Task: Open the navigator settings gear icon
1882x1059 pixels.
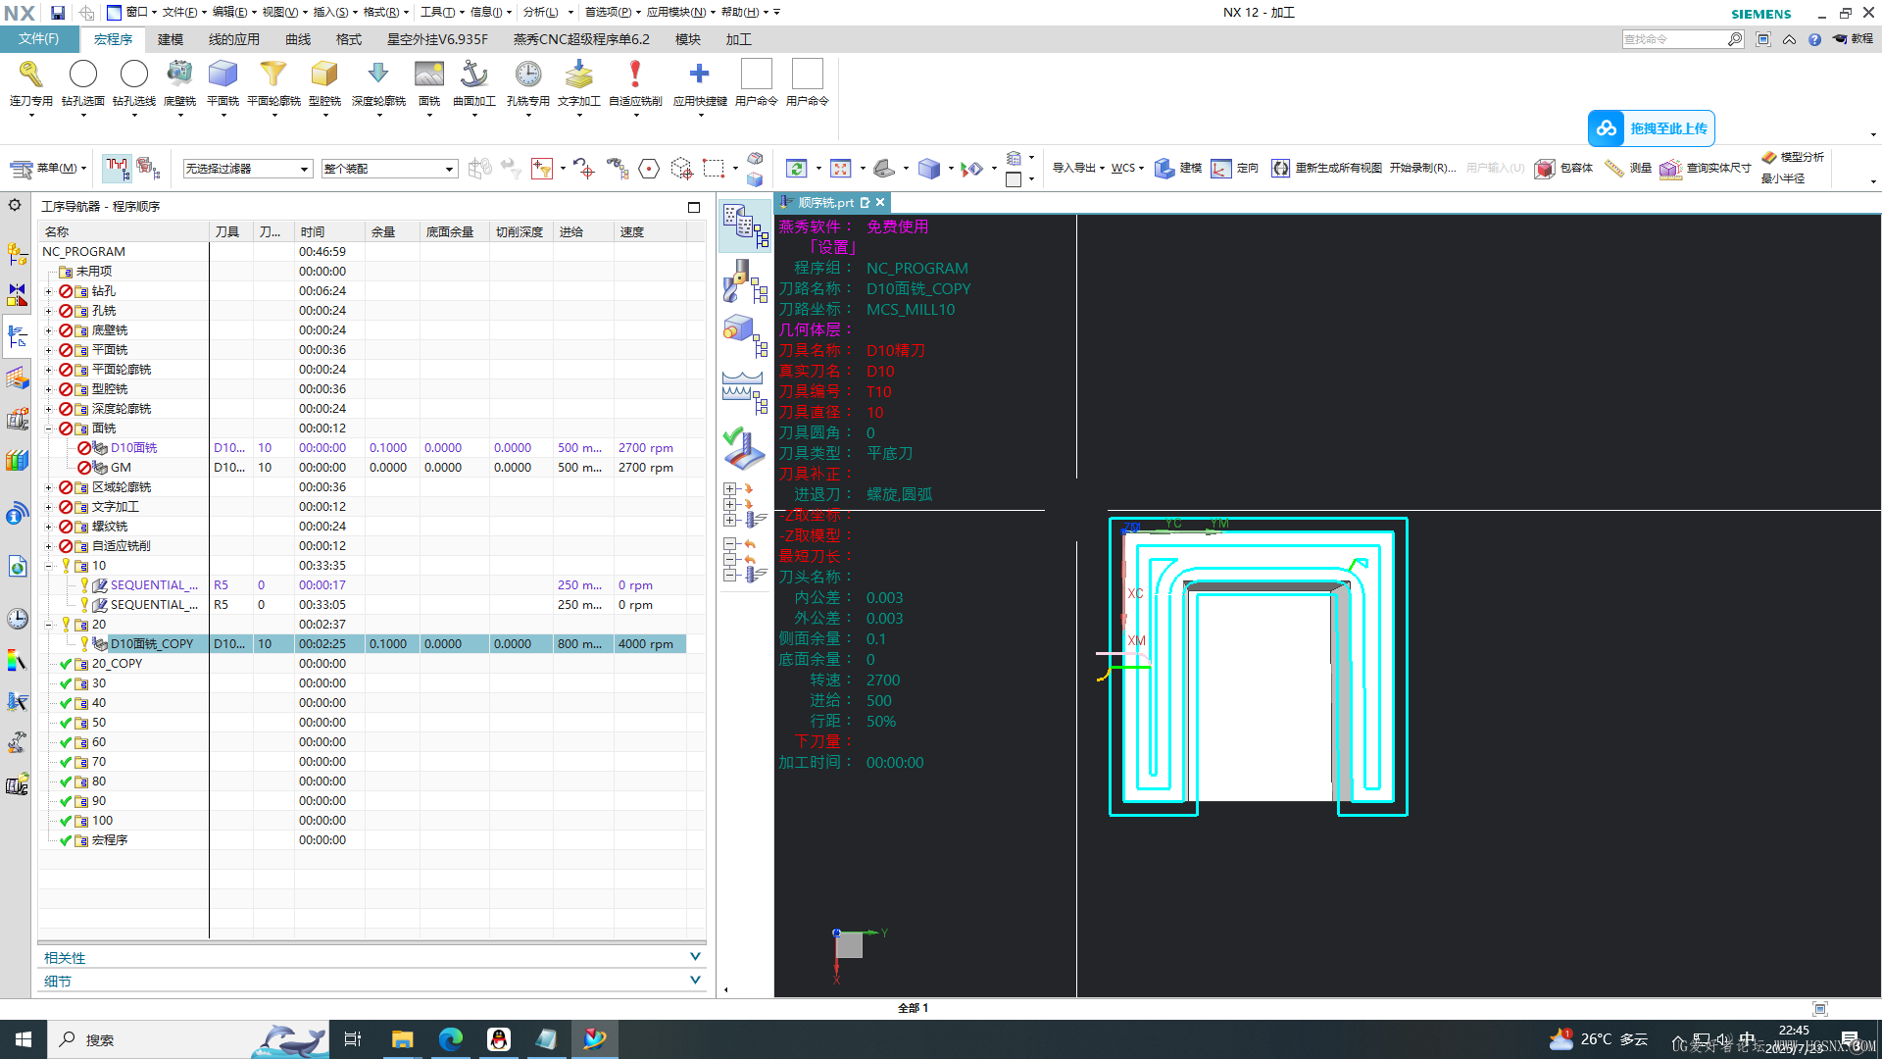Action: point(15,205)
